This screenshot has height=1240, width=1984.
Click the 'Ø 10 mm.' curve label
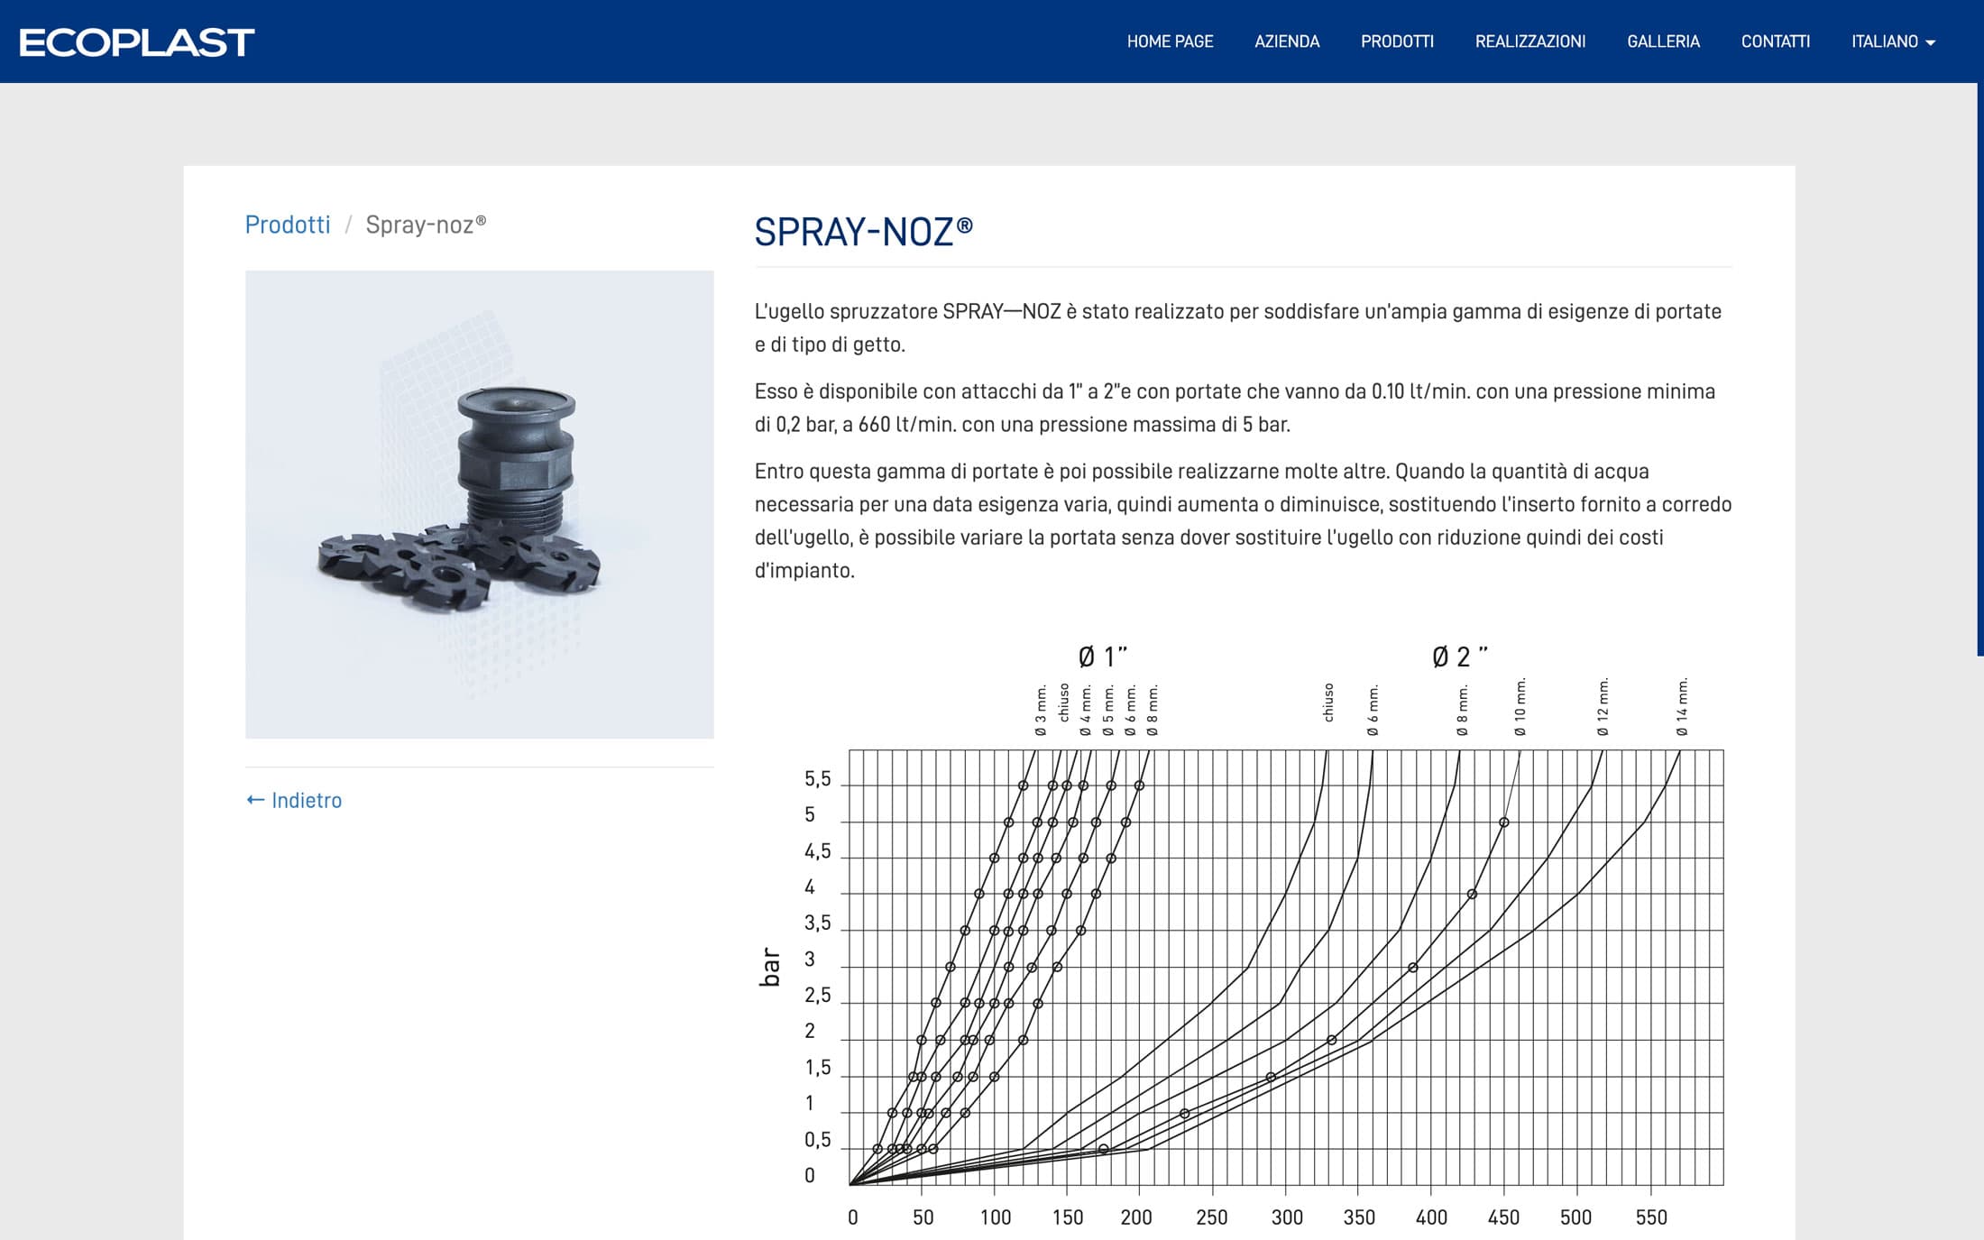[x=1520, y=707]
